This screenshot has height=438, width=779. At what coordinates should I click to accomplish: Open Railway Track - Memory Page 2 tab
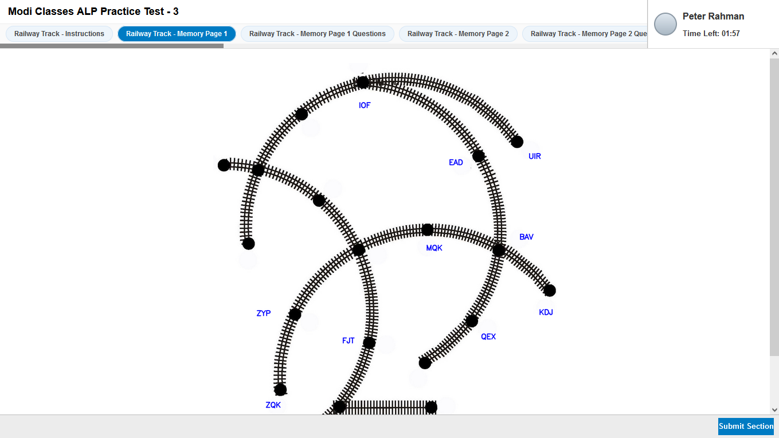tap(458, 34)
